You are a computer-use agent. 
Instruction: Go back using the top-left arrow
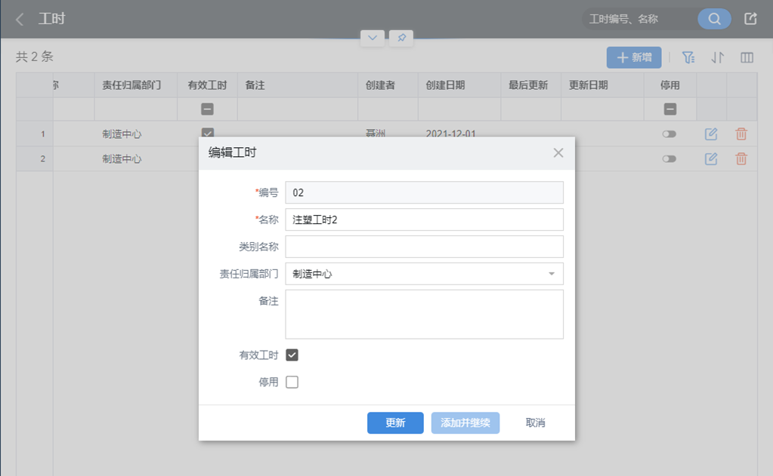20,19
